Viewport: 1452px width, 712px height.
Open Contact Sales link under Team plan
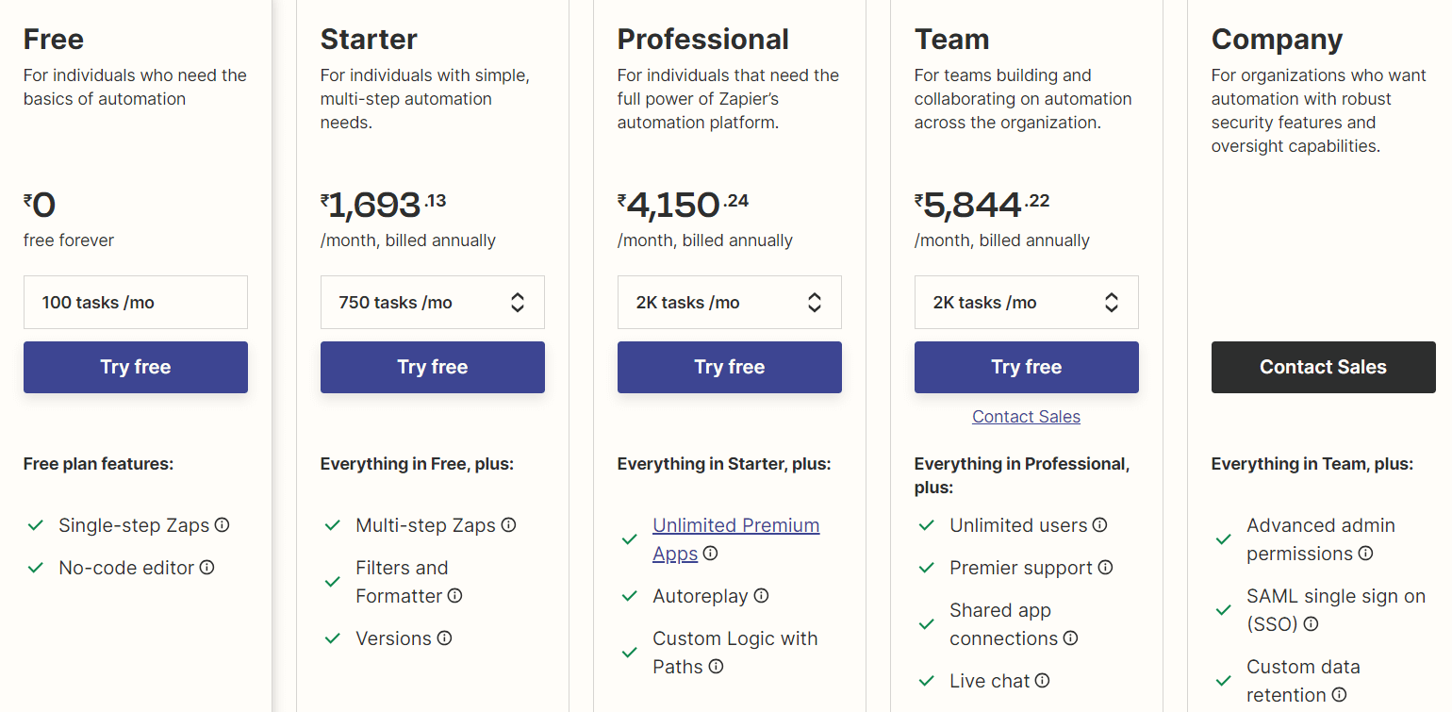tap(1026, 417)
